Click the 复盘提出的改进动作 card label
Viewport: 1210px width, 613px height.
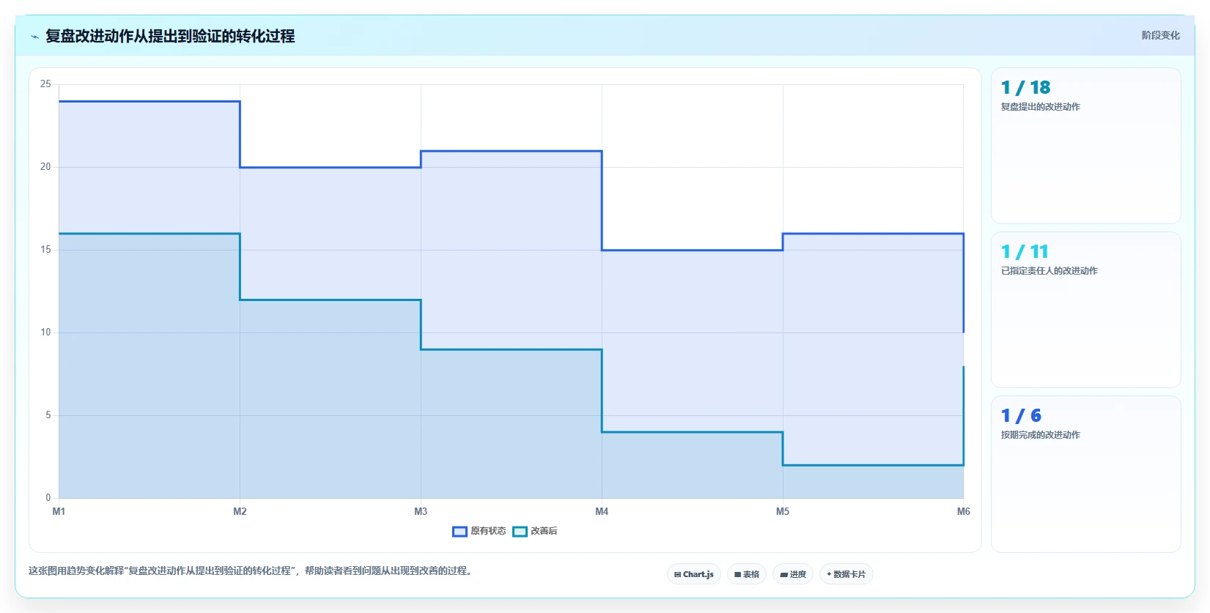point(1041,107)
